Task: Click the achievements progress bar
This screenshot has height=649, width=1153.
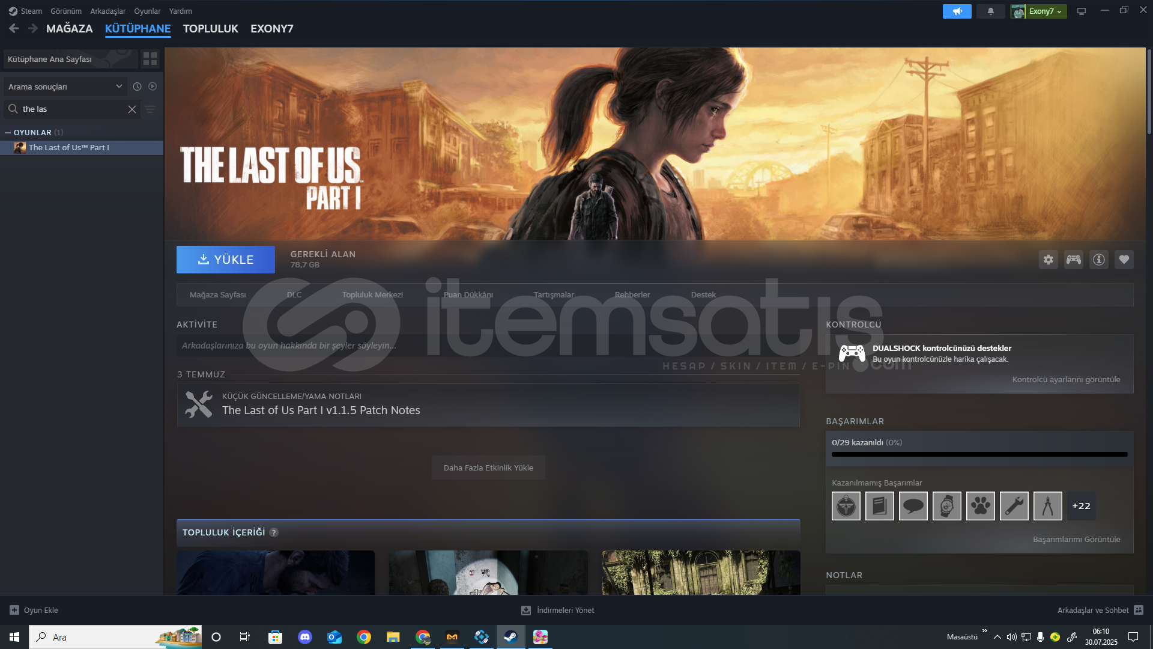Action: point(979,454)
